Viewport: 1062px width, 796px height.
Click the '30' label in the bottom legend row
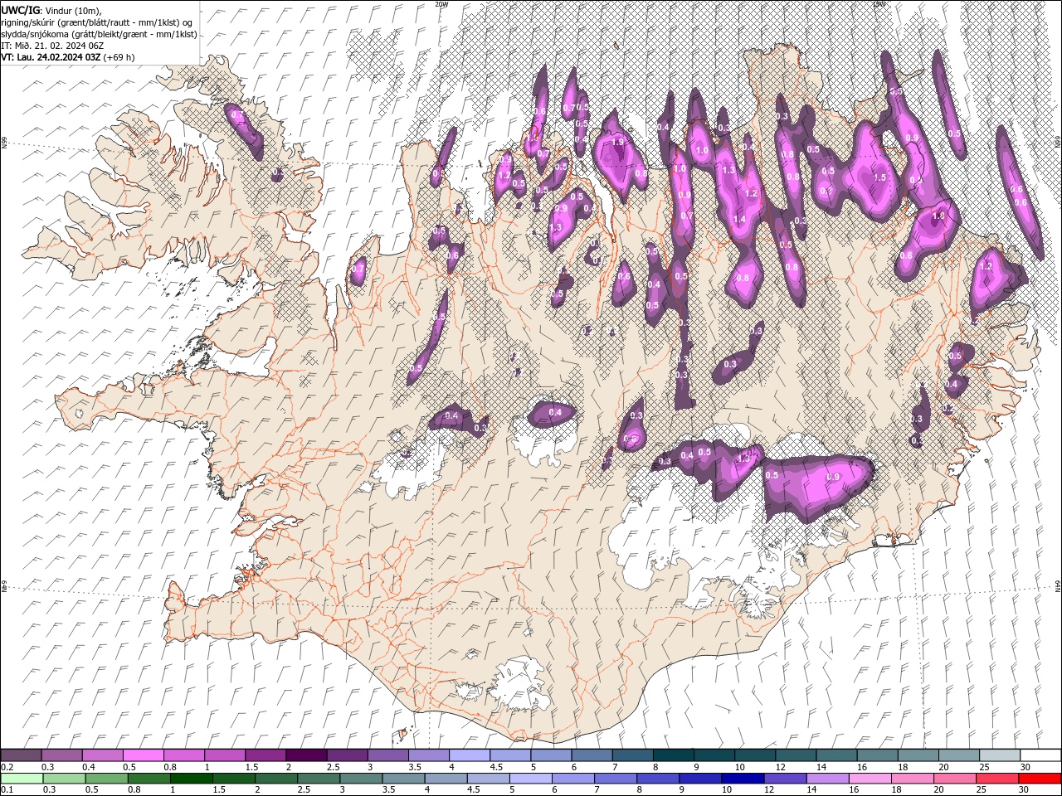[1025, 790]
